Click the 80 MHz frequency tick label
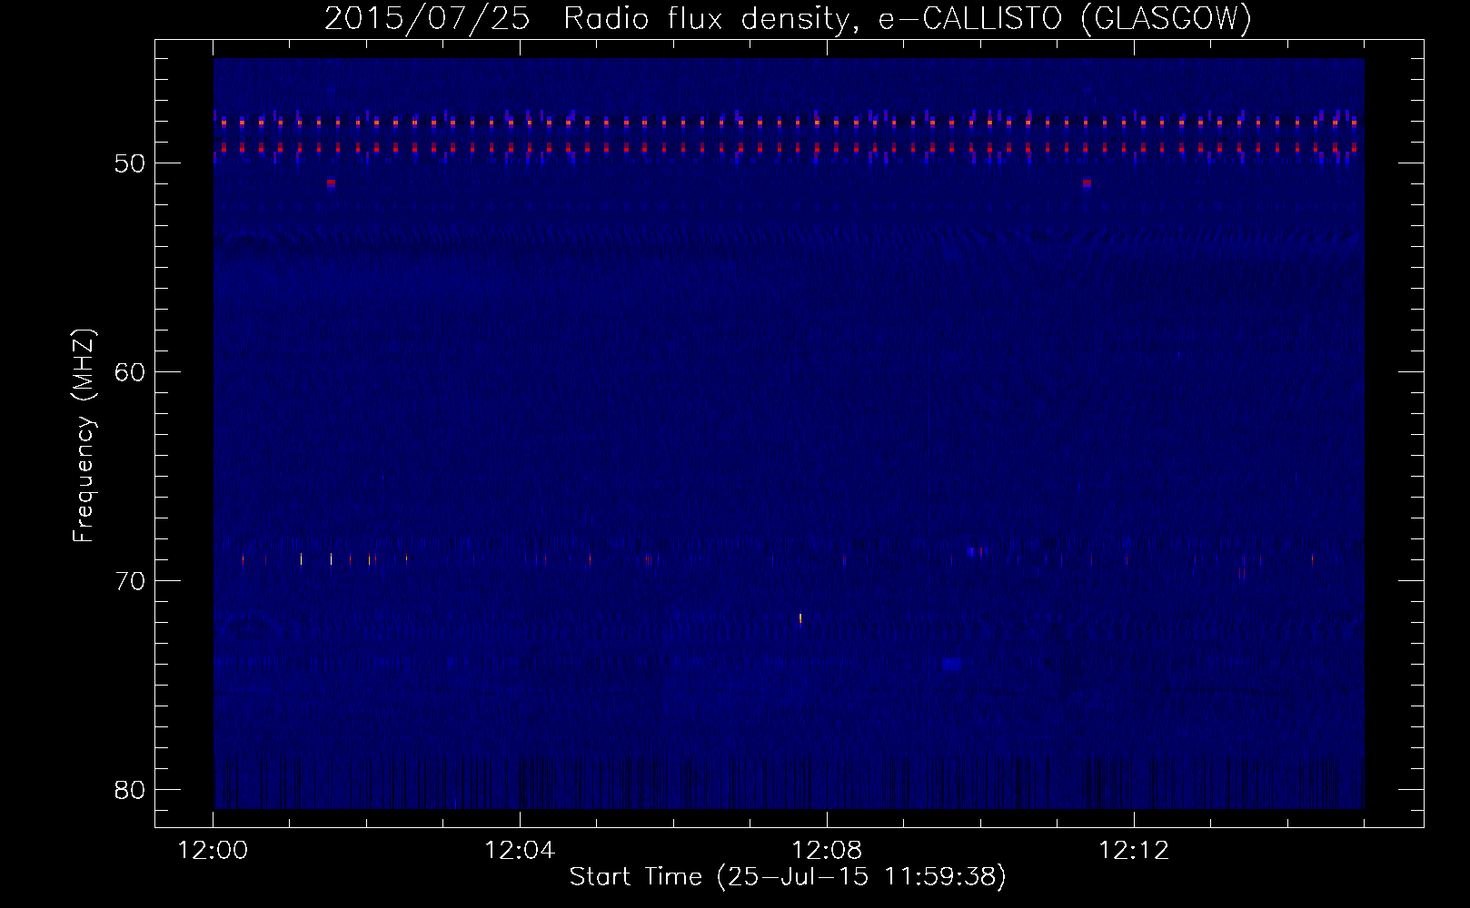 point(129,790)
